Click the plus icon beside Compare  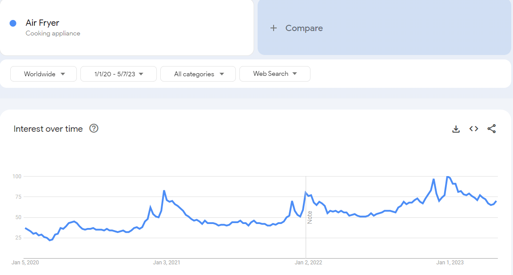274,28
